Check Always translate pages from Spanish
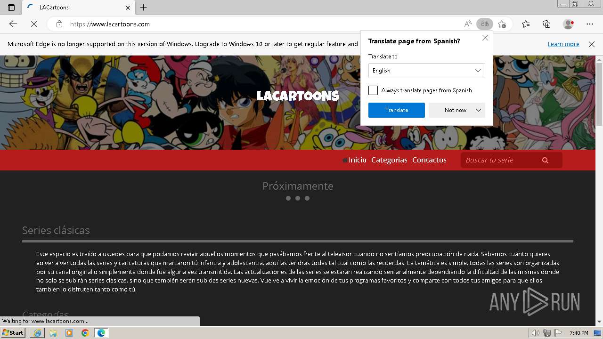This screenshot has width=603, height=339. click(x=373, y=90)
